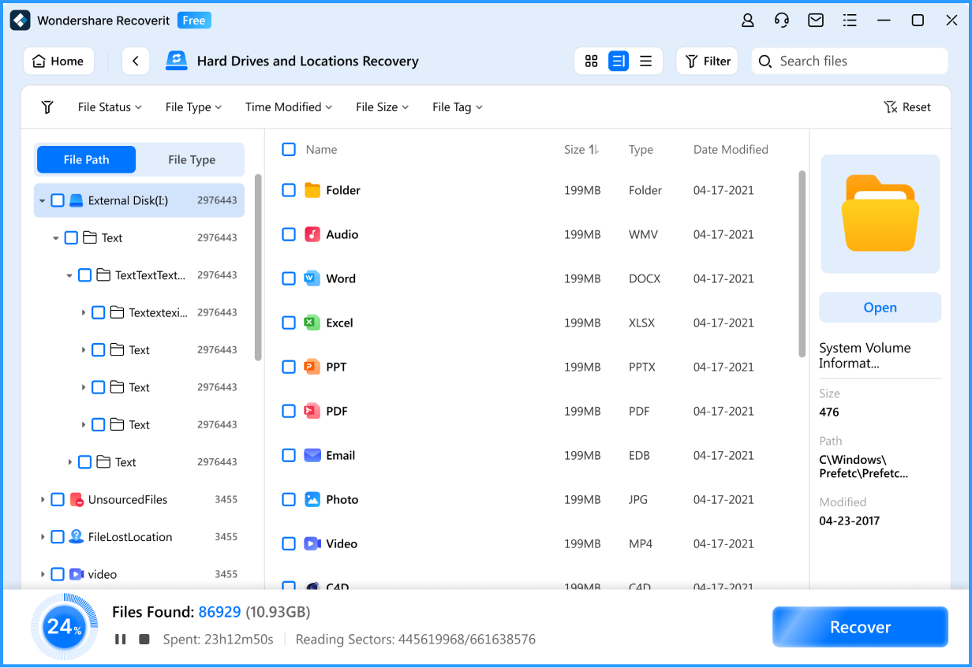Check the FileLostLocation checkbox
This screenshot has width=972, height=668.
[x=58, y=537]
